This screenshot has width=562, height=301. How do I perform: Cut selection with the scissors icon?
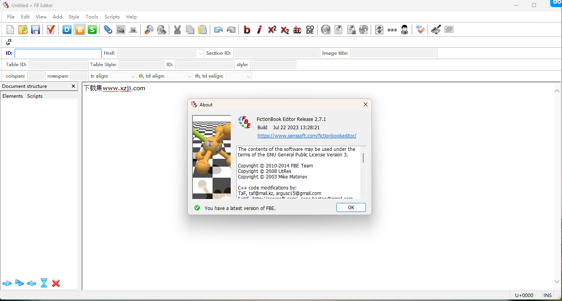tap(177, 30)
